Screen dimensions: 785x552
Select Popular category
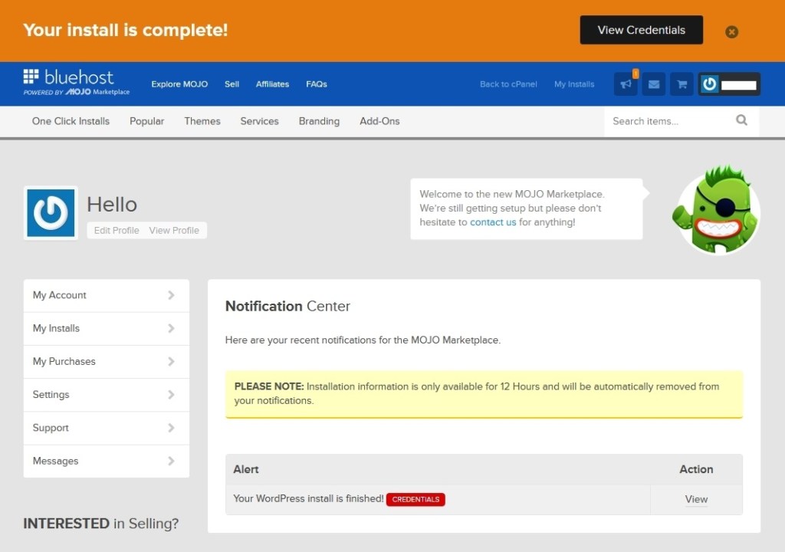146,121
